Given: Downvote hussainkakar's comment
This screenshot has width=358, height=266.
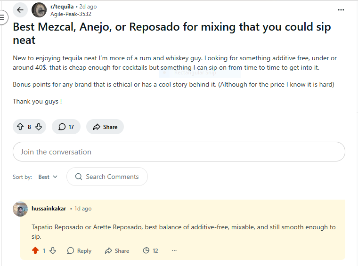Looking at the screenshot, I should [x=53, y=250].
